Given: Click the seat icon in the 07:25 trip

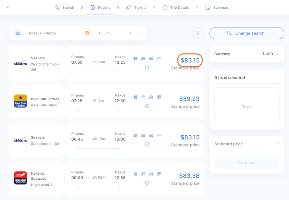Looking at the screenshot, I should pyautogui.click(x=135, y=97).
